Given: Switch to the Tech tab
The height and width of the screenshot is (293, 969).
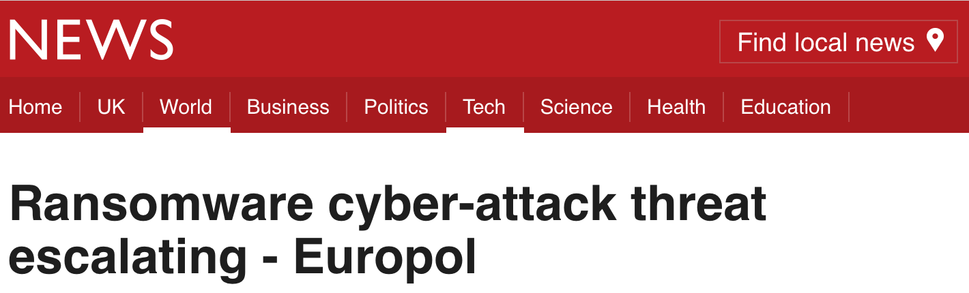Looking at the screenshot, I should tap(484, 107).
